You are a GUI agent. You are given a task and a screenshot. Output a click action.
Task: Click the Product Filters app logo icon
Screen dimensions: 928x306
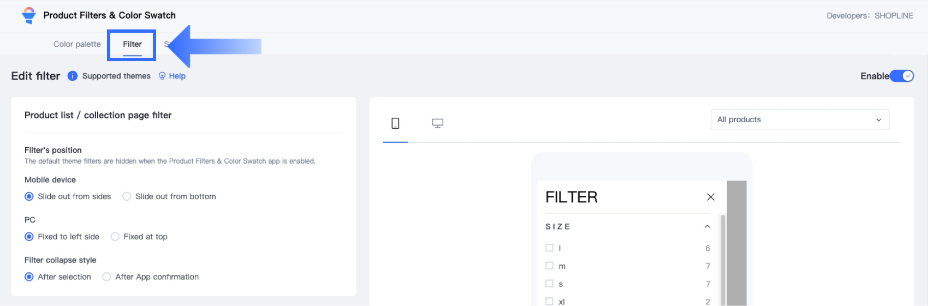28,15
